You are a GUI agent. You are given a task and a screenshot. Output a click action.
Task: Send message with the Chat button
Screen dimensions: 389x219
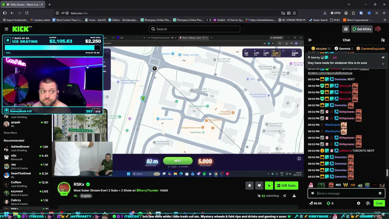(379, 203)
